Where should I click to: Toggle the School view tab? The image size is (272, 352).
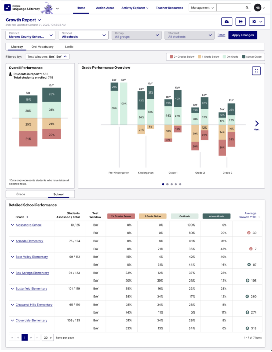[58, 194]
